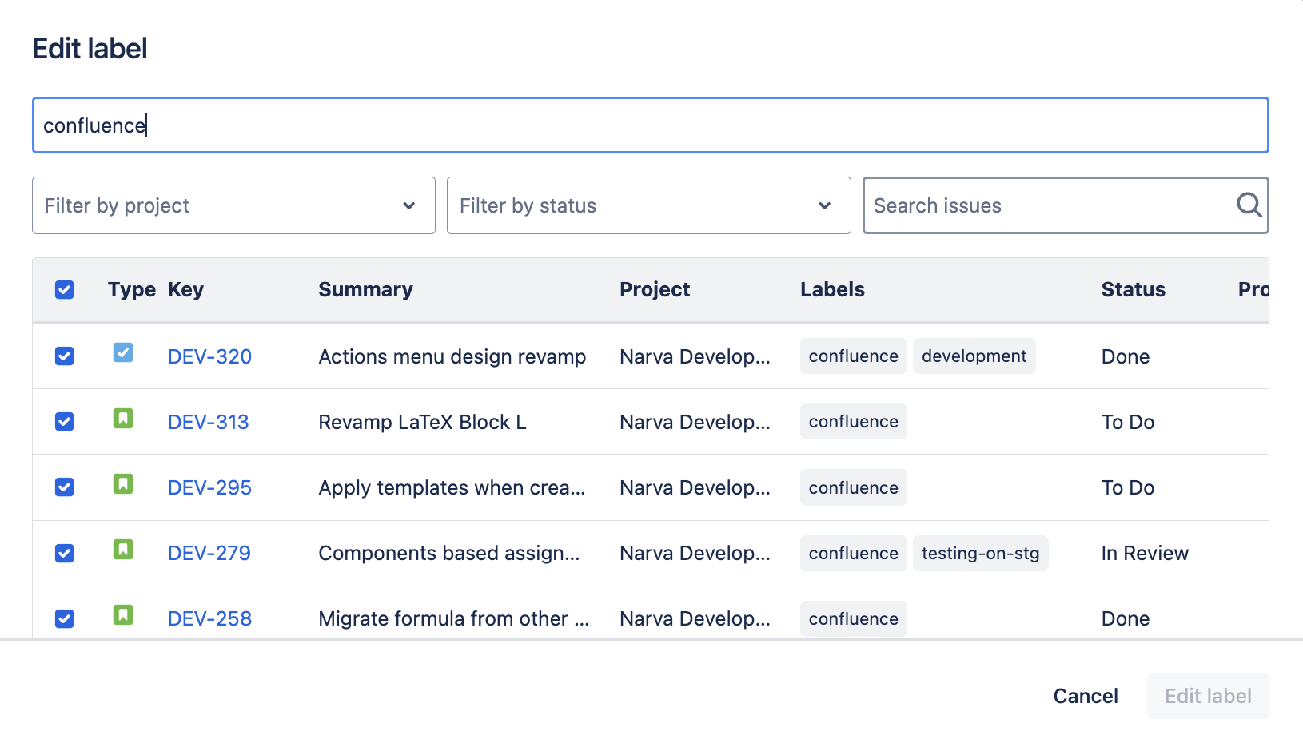Click the Edit label button
The width and height of the screenshot is (1303, 751).
1207,695
